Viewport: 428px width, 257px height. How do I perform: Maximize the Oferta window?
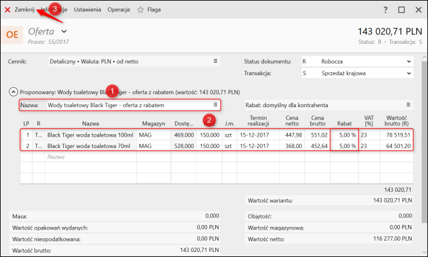tap(401, 10)
